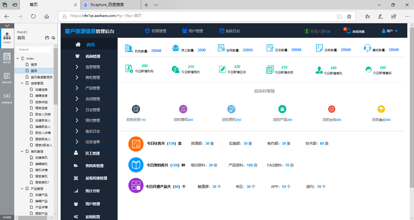
Task: Click the sitemap collapse arrow above PAGES
Action: (7, 26)
